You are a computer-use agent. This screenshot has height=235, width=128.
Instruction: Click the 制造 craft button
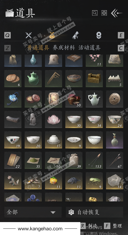[x=89, y=226]
